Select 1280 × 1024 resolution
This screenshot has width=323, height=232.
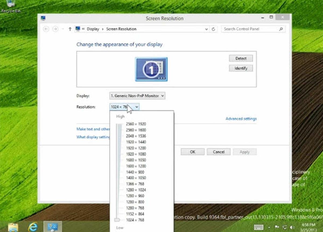click(x=136, y=190)
